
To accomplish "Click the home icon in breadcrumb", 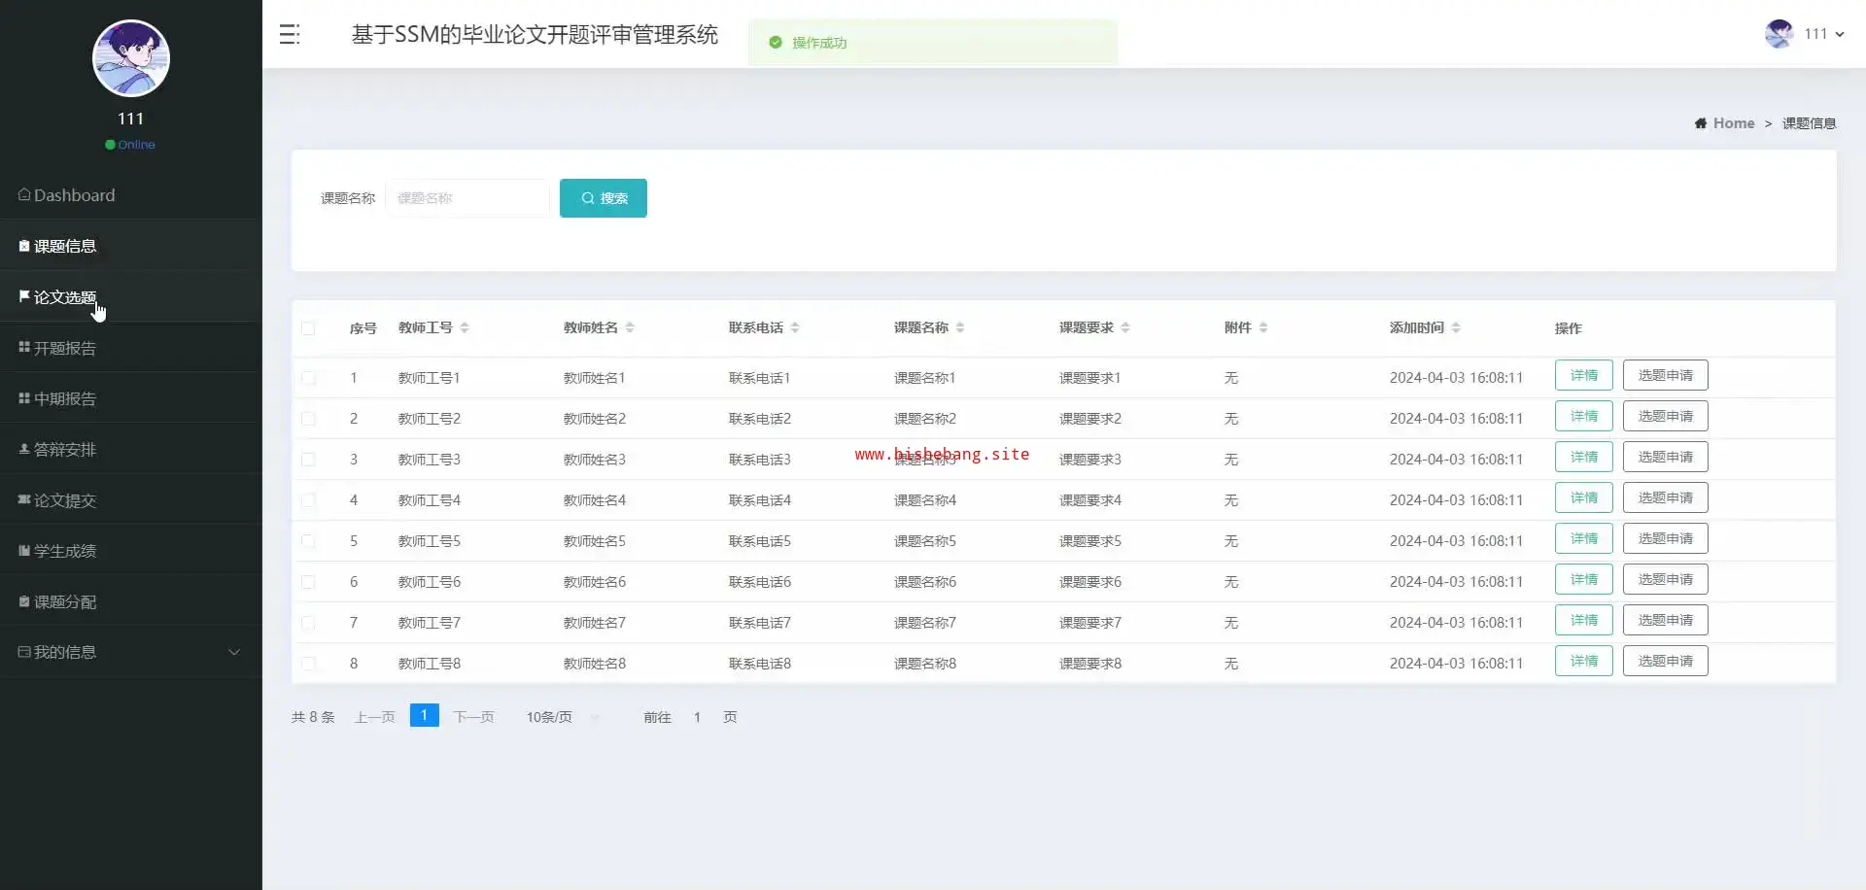I will tap(1700, 123).
